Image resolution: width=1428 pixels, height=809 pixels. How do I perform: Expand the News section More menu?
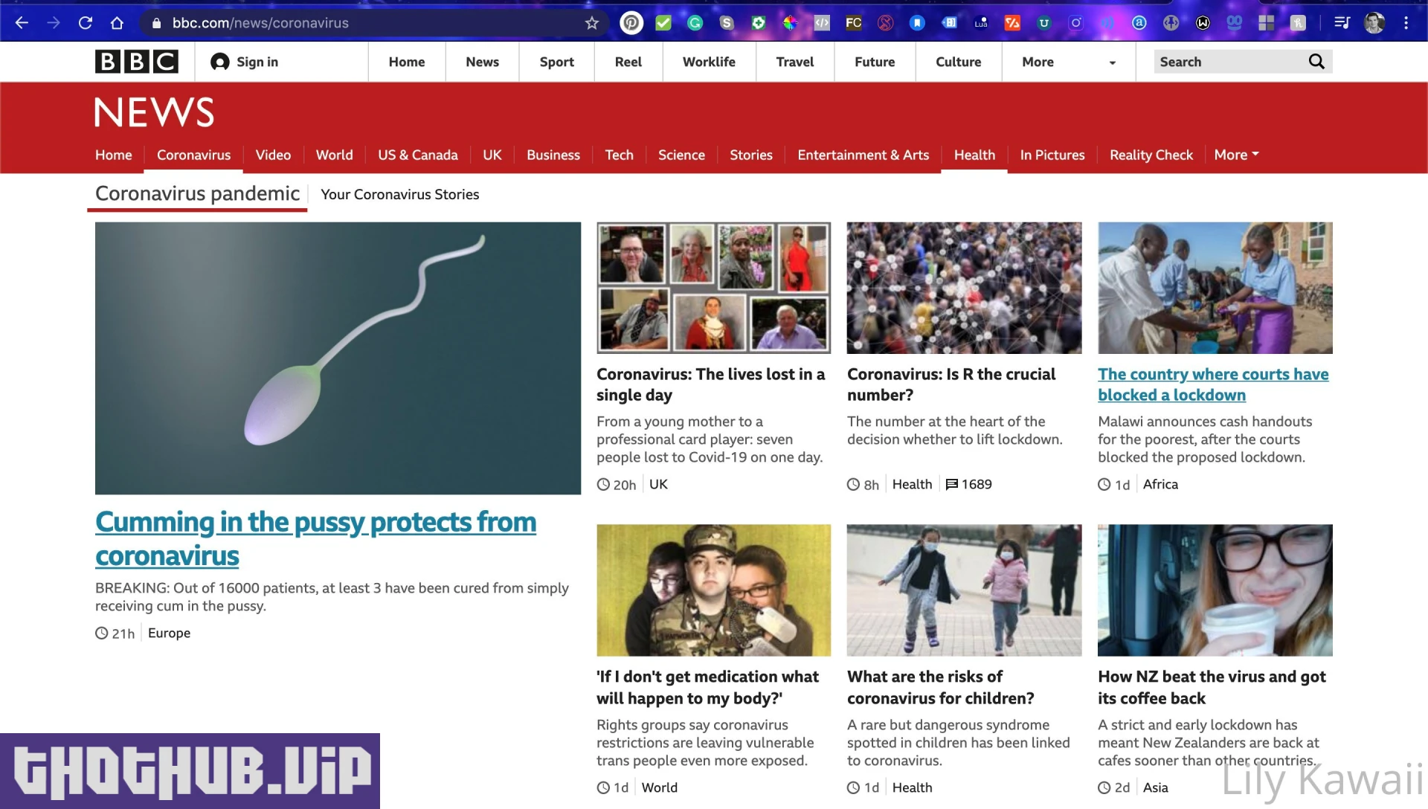tap(1236, 155)
